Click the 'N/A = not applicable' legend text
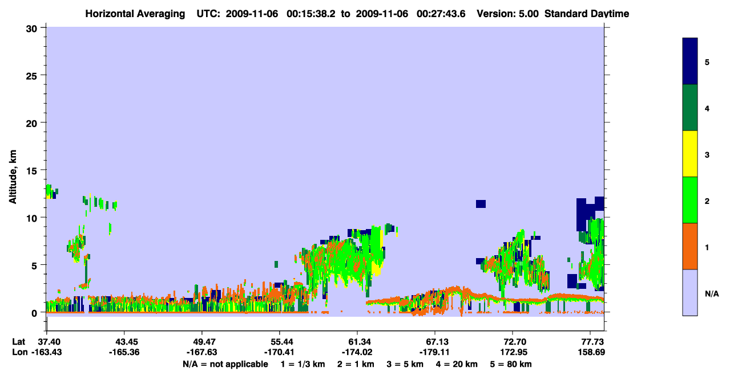Image resolution: width=742 pixels, height=380 pixels. (x=225, y=364)
